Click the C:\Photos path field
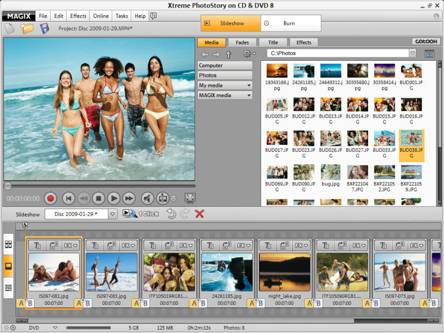The height and width of the screenshot is (333, 444). click(338, 53)
